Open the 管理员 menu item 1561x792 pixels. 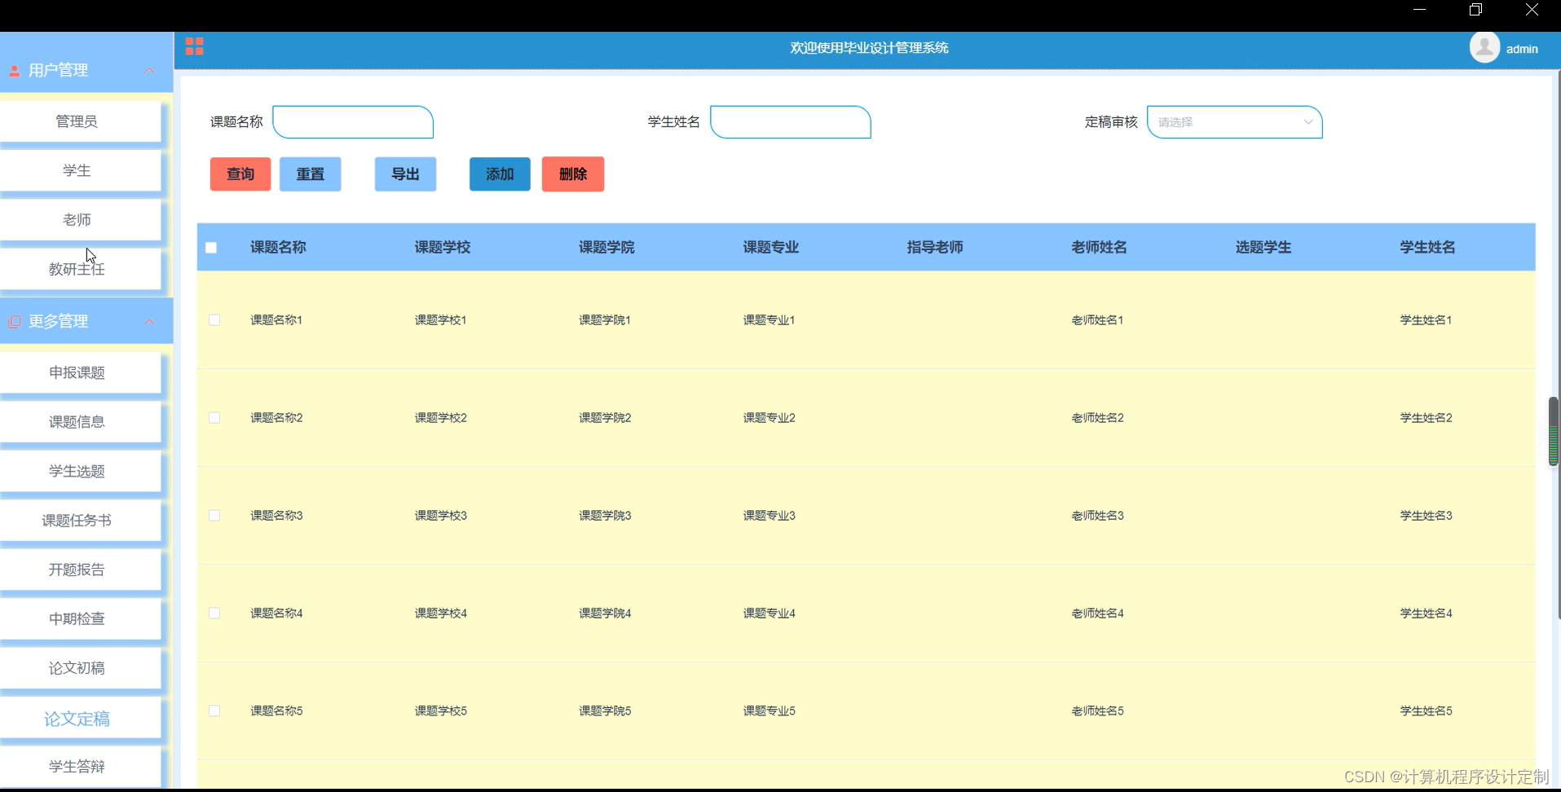click(80, 121)
